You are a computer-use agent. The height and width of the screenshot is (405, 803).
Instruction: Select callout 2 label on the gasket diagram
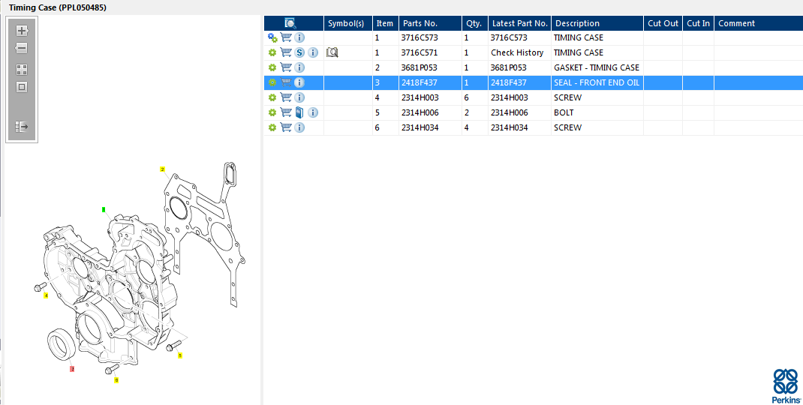tap(162, 169)
